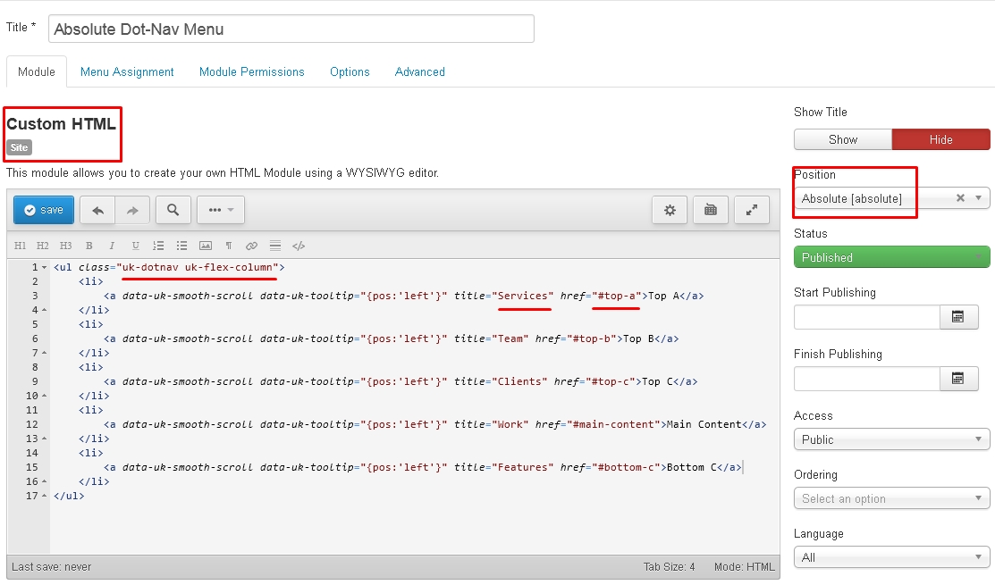The image size is (995, 585).
Task: Set Show Title to Hide
Action: tap(940, 139)
